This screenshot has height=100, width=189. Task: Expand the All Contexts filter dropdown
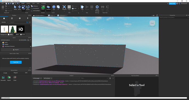pyautogui.click(x=48, y=78)
